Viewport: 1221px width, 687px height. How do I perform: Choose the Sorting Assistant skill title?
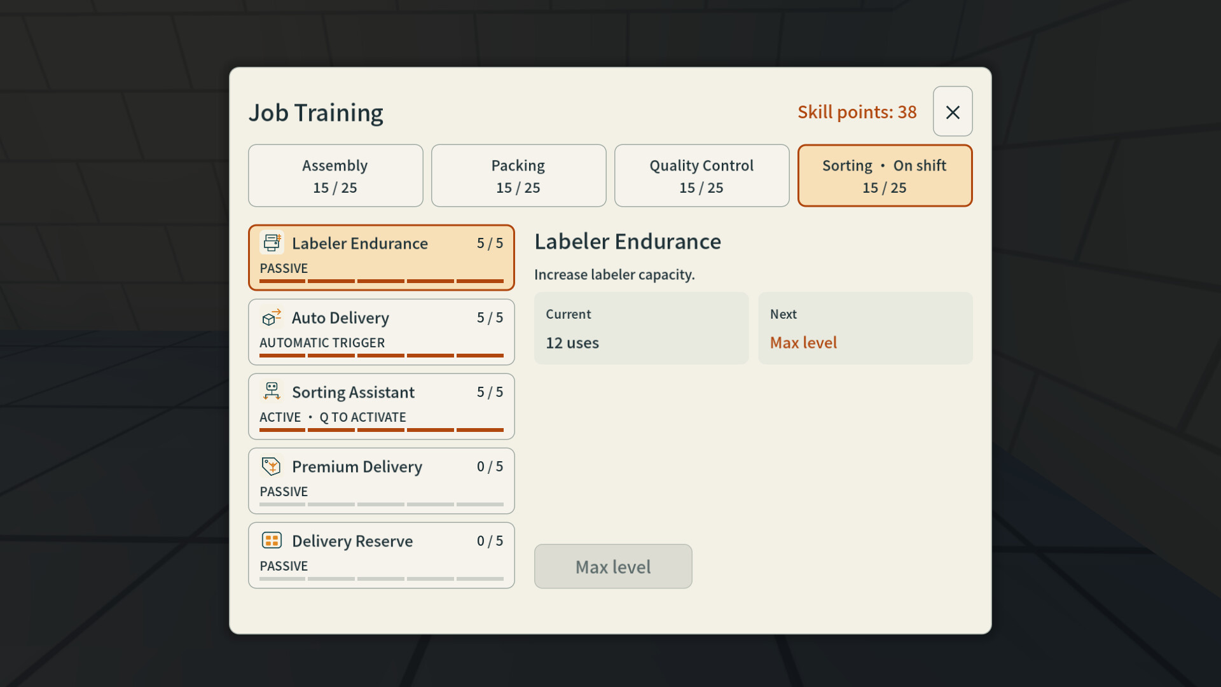pyautogui.click(x=353, y=392)
